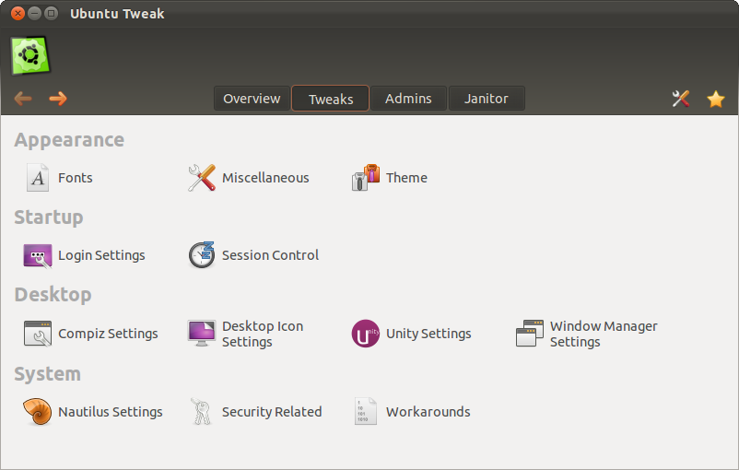Open the Theme label
Viewport: 739px width, 470px height.
click(x=406, y=178)
